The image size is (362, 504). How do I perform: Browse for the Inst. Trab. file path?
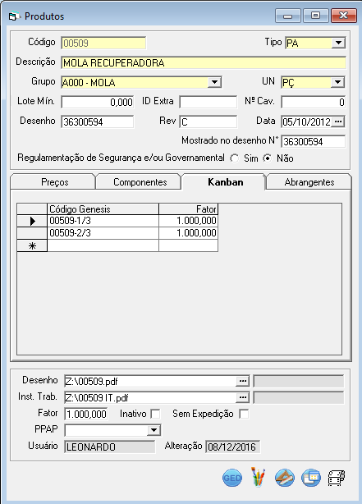pyautogui.click(x=243, y=397)
